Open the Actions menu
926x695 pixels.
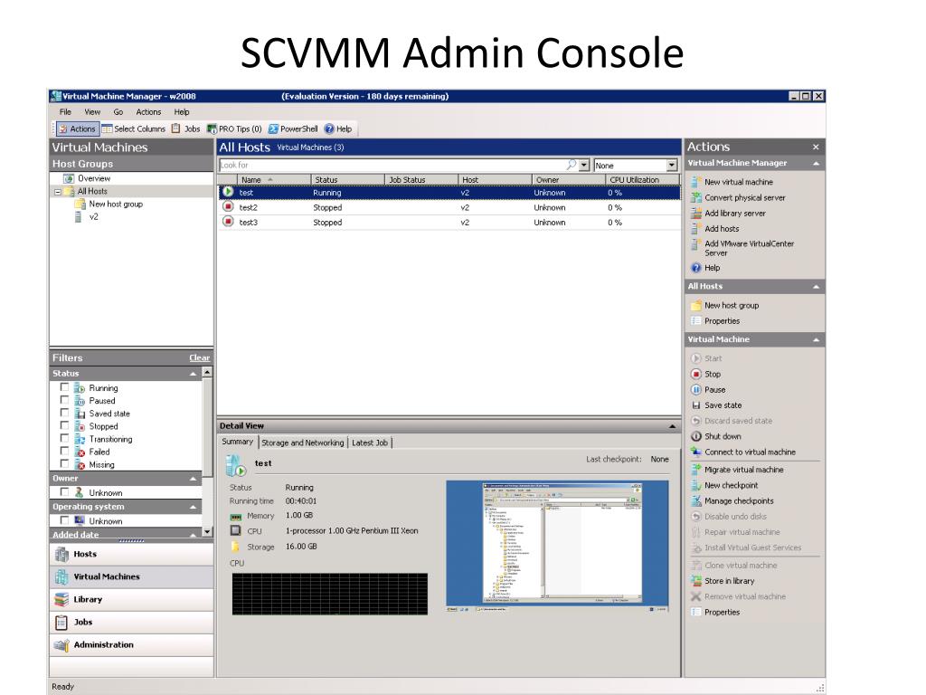(148, 111)
